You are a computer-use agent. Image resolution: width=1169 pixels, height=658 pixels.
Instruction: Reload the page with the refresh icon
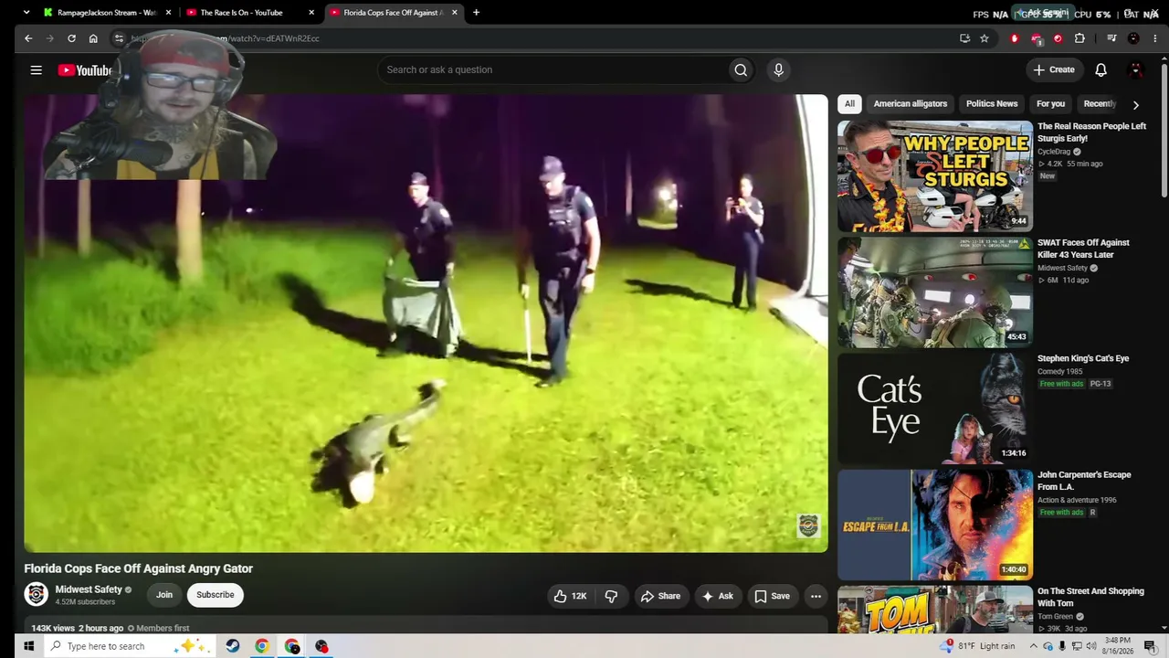coord(71,38)
